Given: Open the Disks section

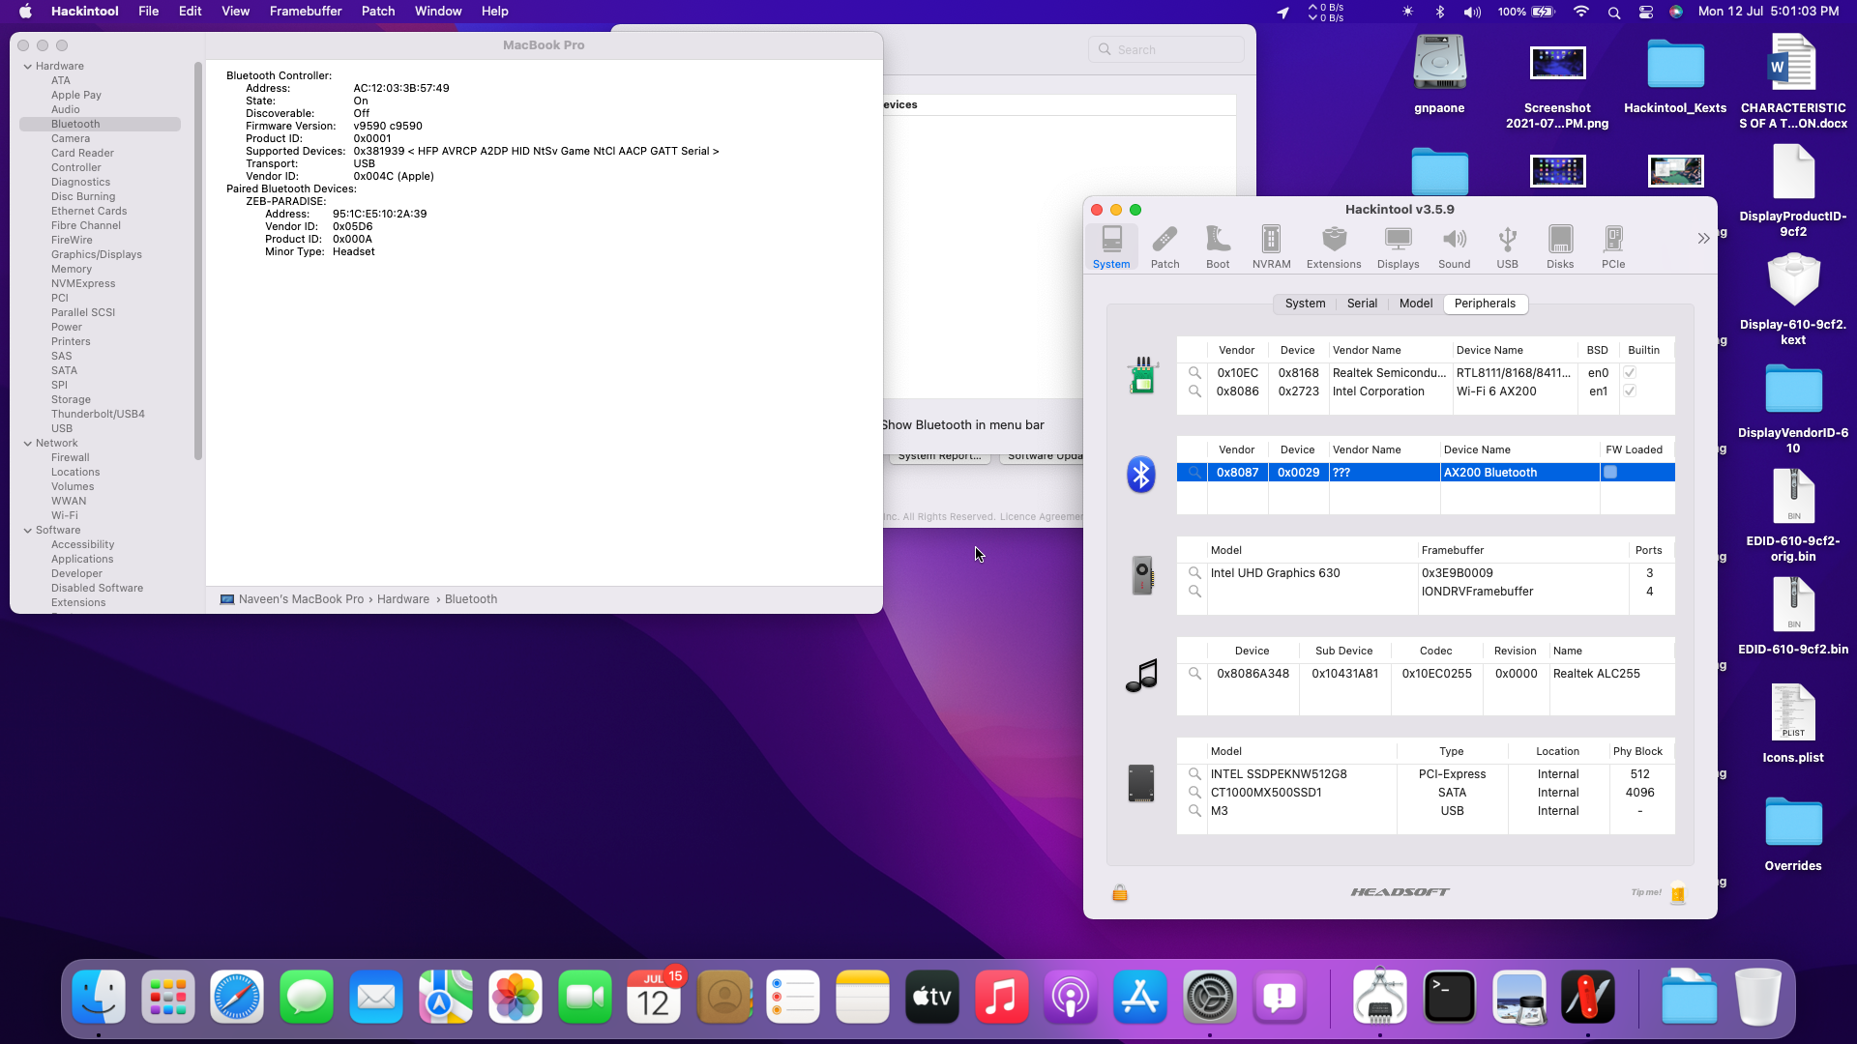Looking at the screenshot, I should tap(1559, 245).
